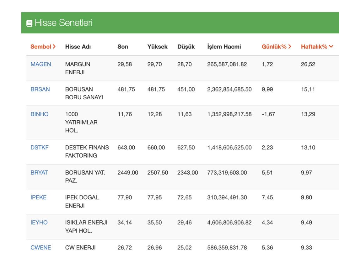
Task: Click the MARGUN ENERJI name cell
Action: pyautogui.click(x=78, y=68)
